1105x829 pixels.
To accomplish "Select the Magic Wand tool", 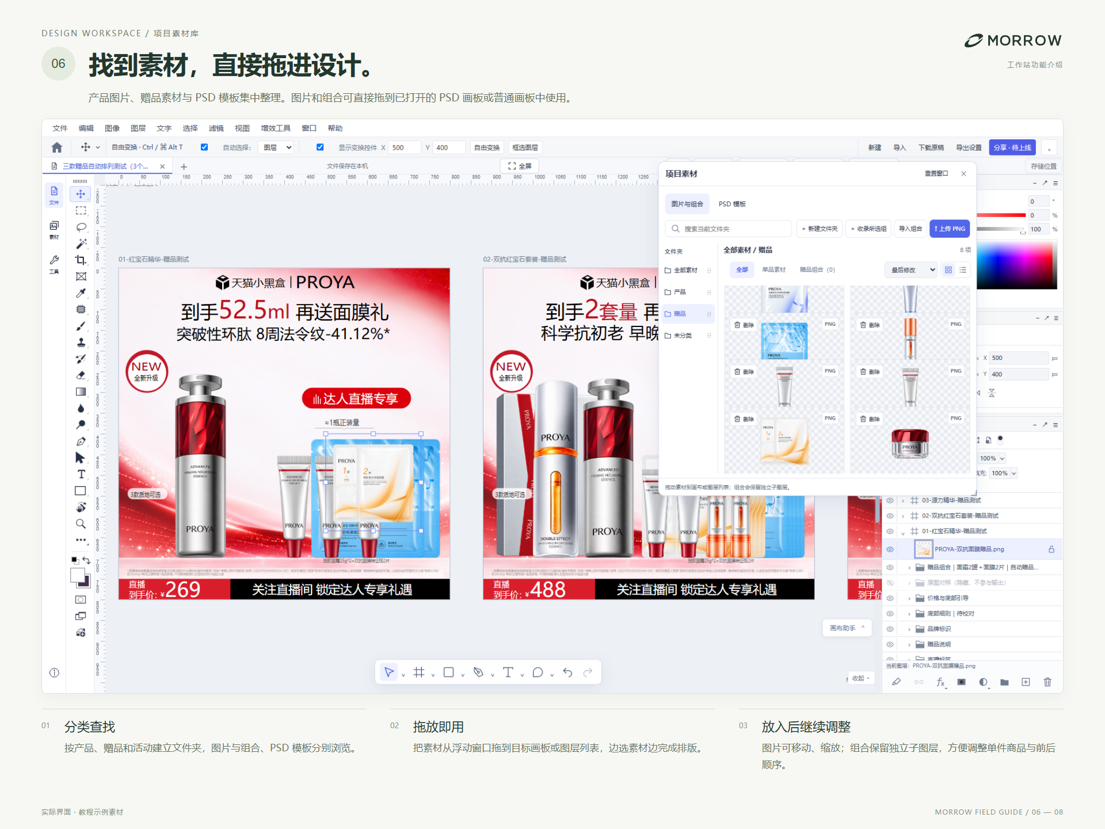I will coord(81,244).
